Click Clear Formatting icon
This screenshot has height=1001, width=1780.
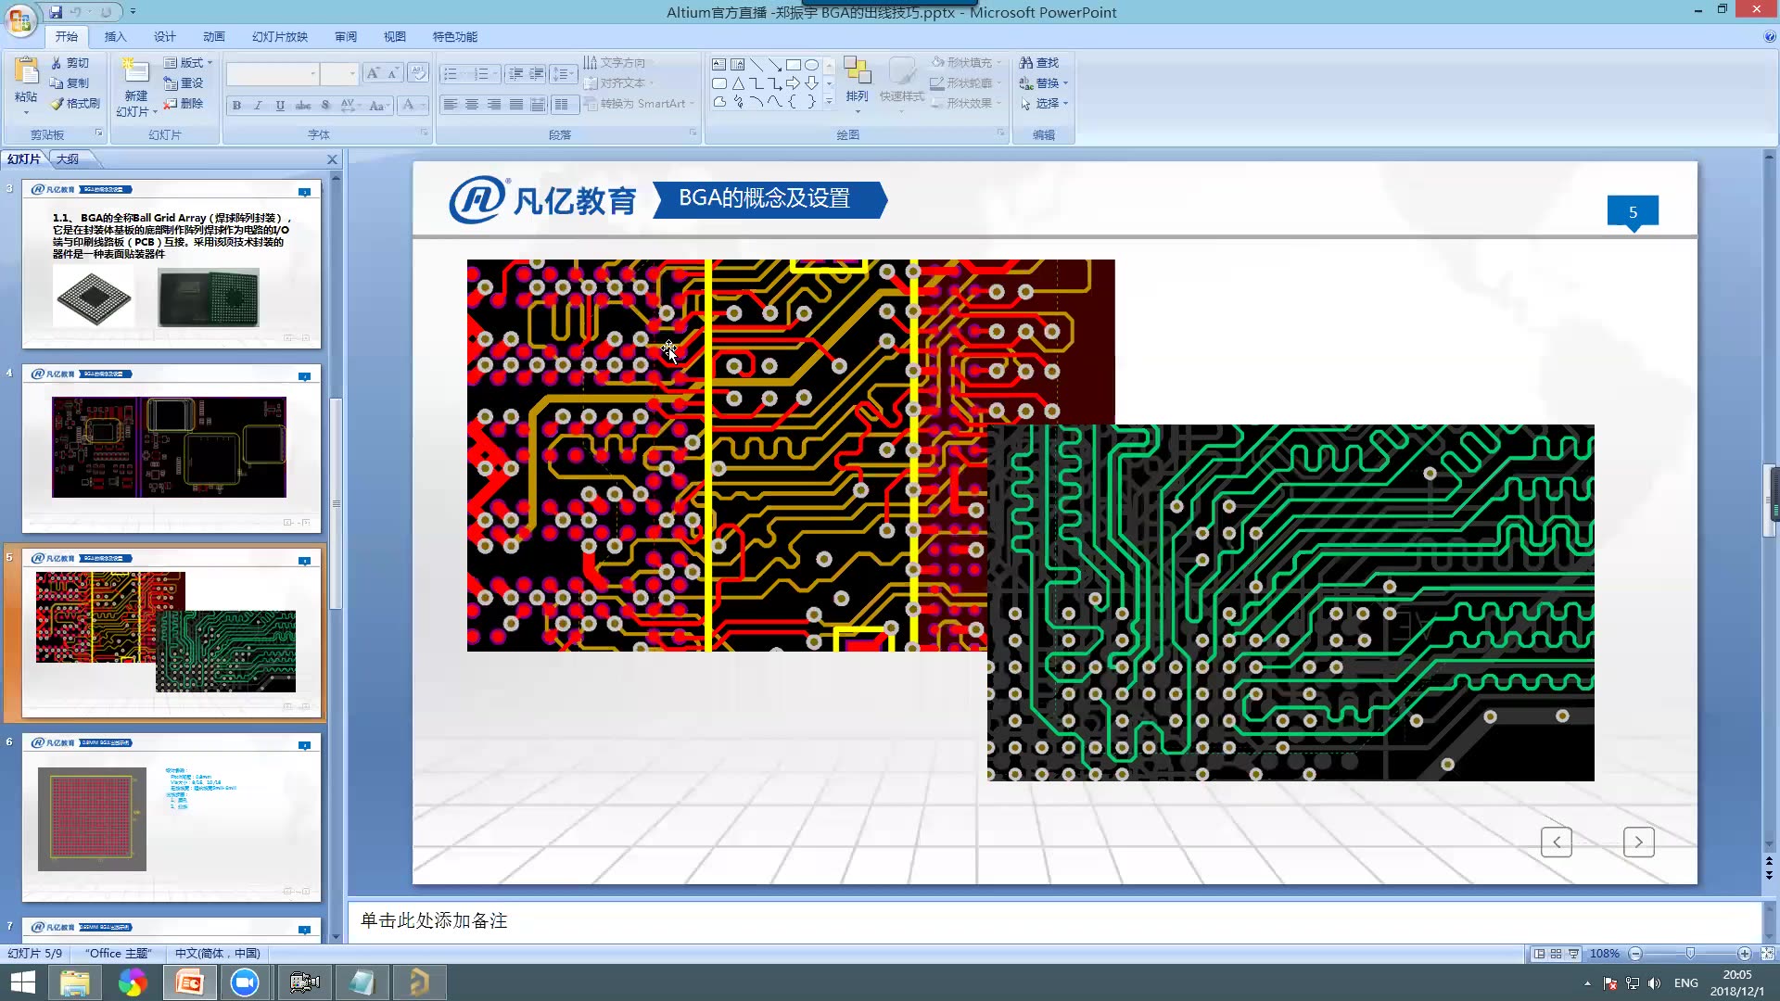pyautogui.click(x=418, y=74)
